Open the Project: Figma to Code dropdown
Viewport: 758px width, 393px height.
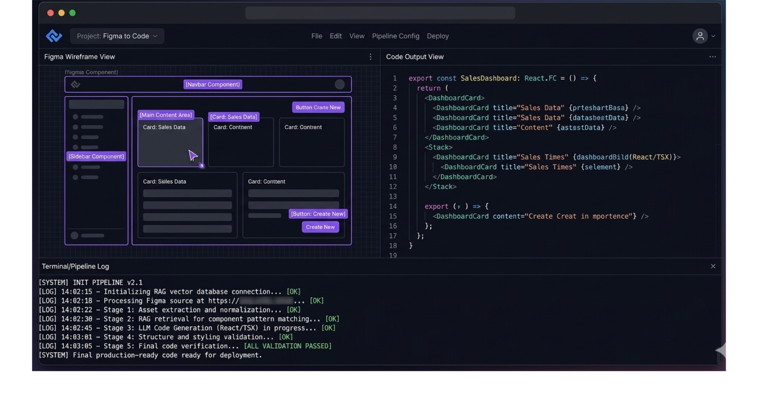[x=117, y=36]
